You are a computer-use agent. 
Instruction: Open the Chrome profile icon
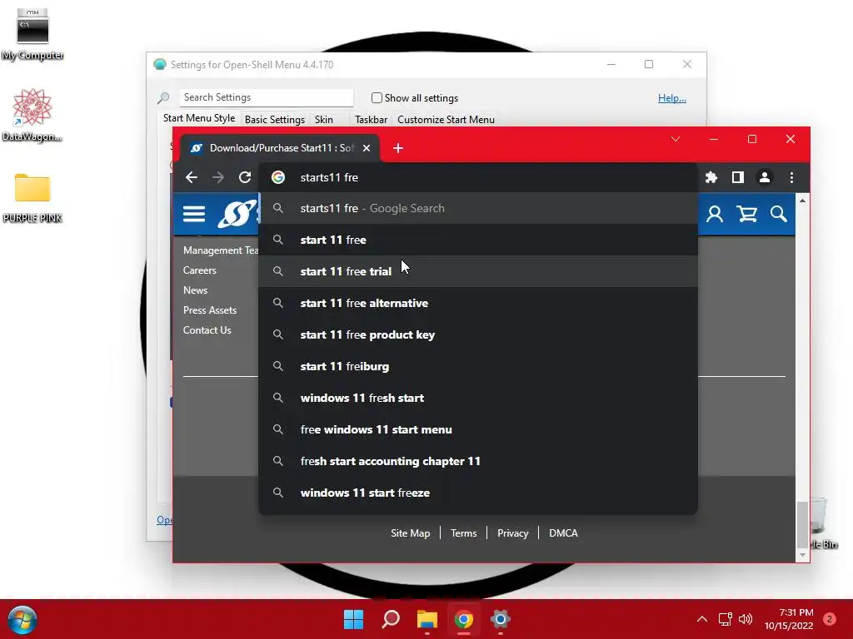click(765, 177)
